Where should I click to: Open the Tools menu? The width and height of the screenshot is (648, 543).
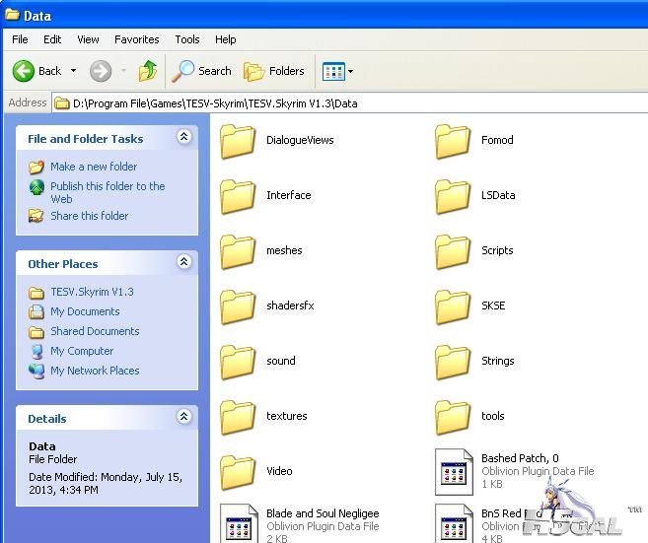187,39
